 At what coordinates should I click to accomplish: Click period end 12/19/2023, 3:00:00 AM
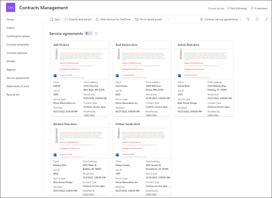tap(158, 98)
